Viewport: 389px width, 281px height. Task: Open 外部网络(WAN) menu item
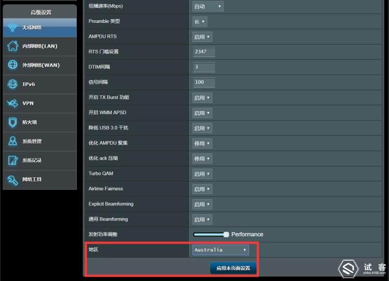[40, 65]
